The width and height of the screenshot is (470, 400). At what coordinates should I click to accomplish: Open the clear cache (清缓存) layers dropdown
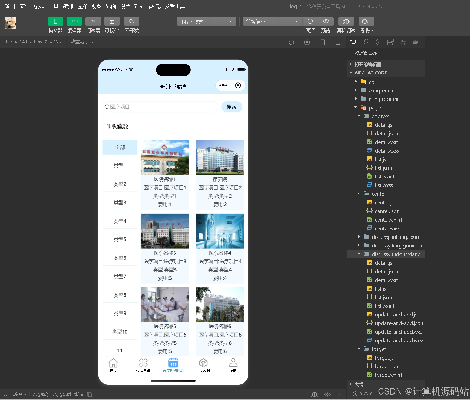pos(367,21)
